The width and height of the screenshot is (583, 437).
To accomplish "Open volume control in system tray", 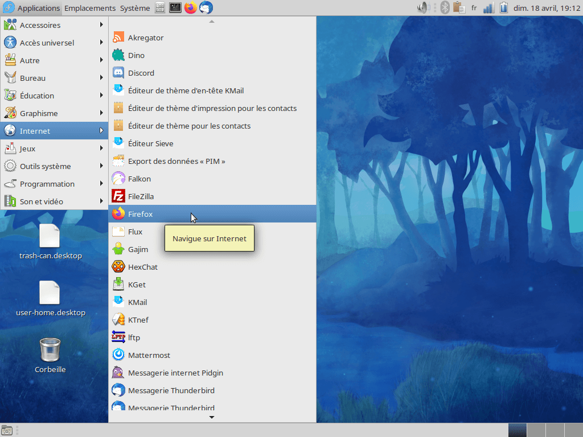I will [x=423, y=8].
